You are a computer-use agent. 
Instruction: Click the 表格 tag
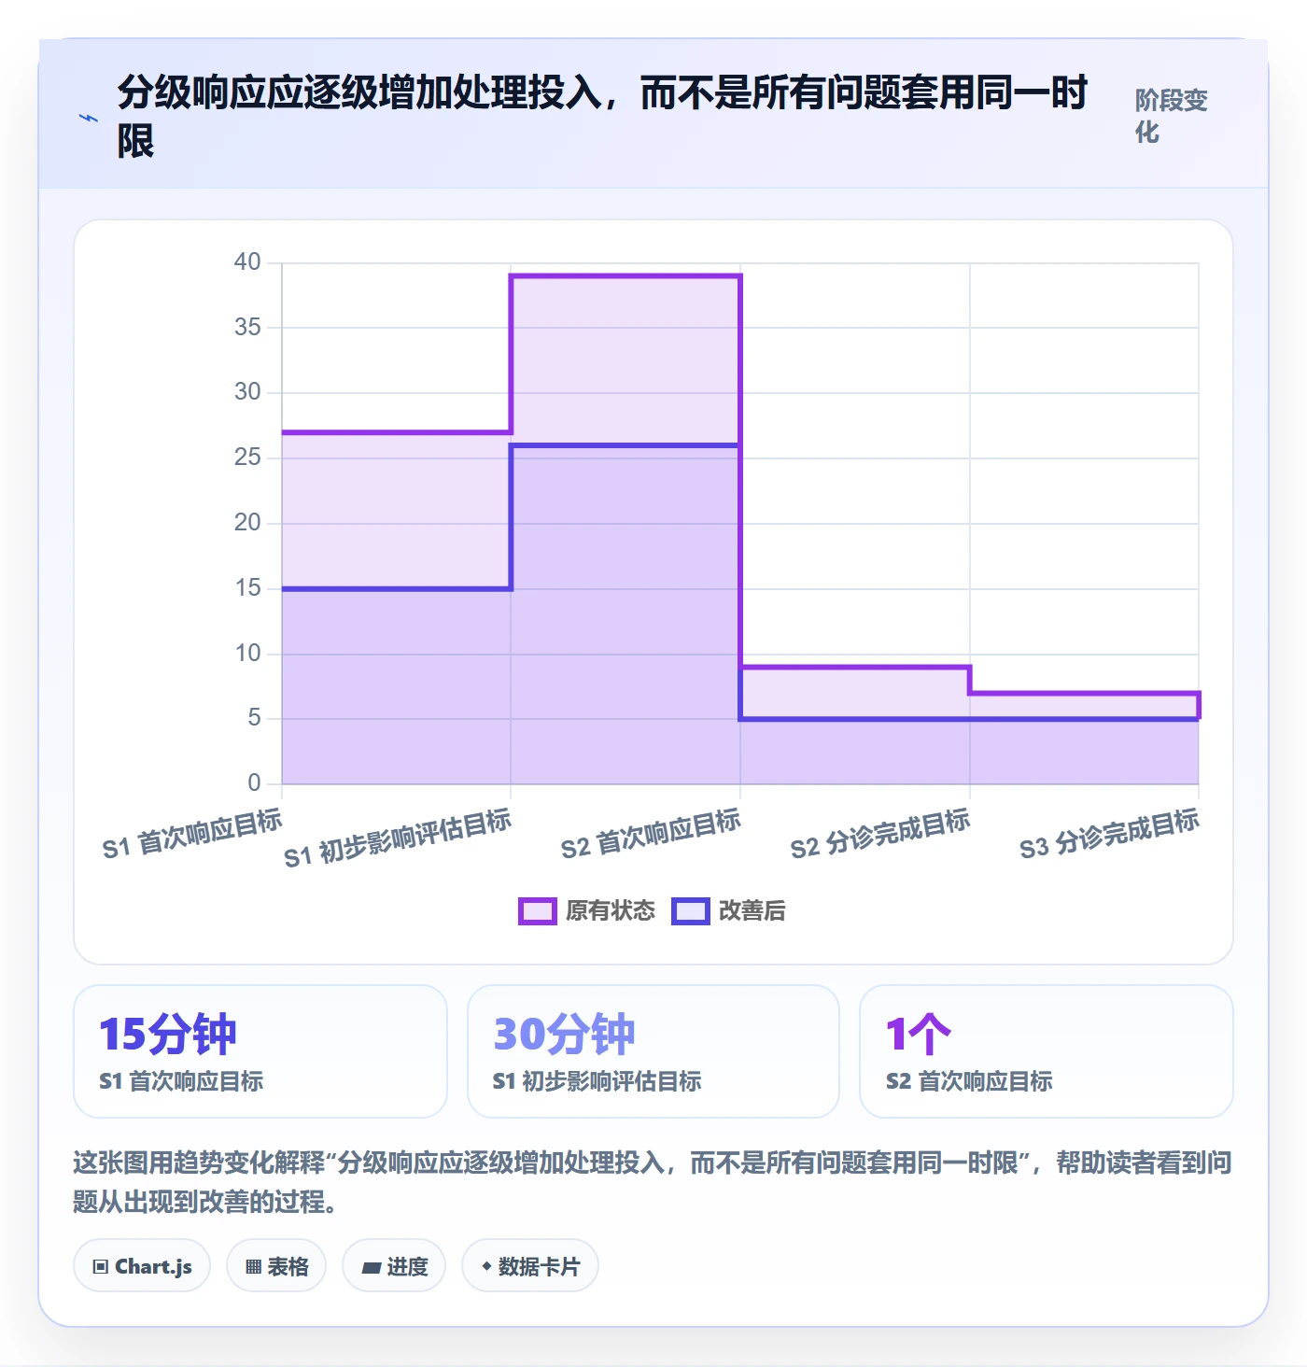(x=276, y=1266)
